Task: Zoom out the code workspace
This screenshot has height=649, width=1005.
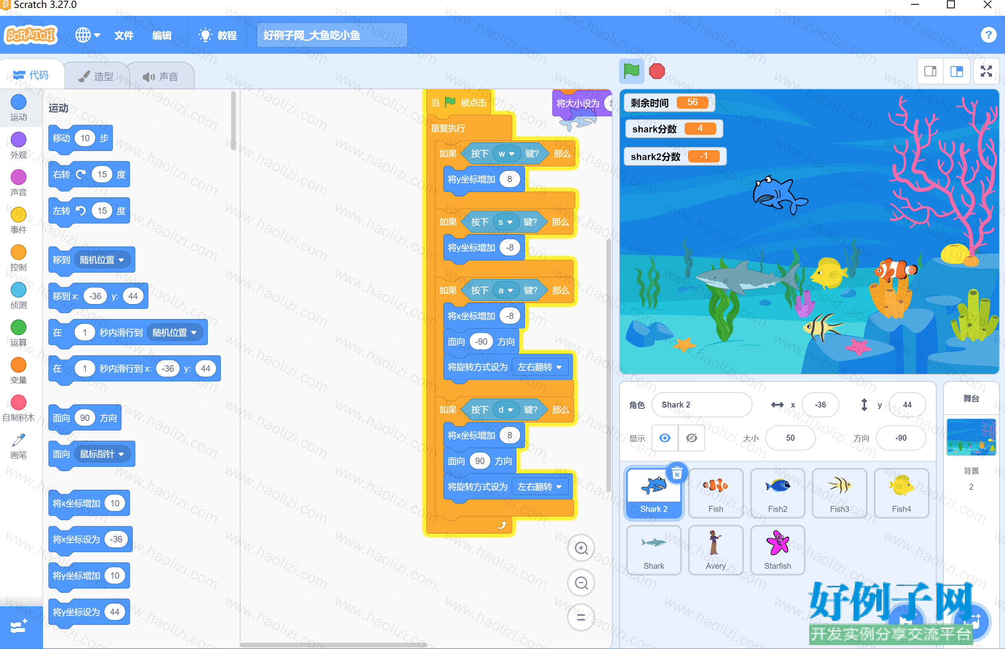Action: (581, 583)
